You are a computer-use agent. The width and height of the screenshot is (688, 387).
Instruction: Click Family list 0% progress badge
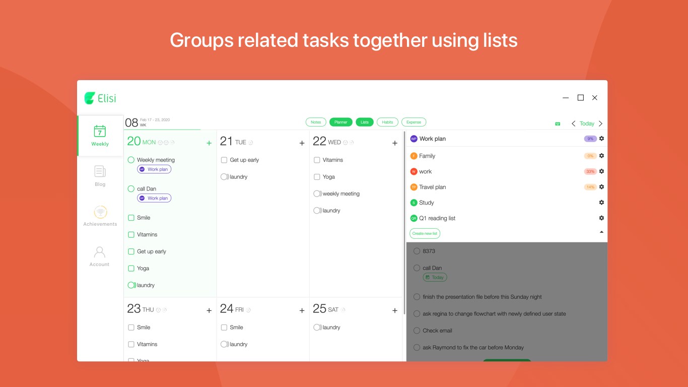click(x=590, y=156)
